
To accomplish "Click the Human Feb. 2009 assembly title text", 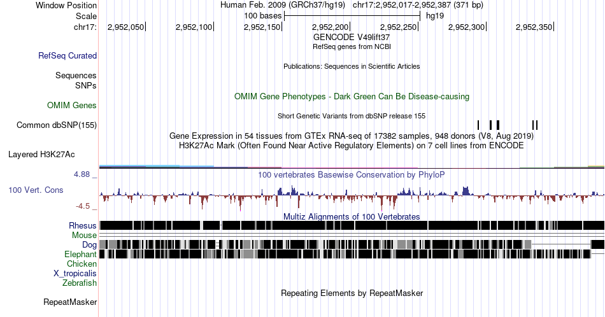I will click(x=282, y=5).
